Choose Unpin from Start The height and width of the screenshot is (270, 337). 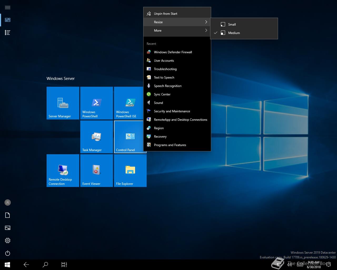(177, 13)
